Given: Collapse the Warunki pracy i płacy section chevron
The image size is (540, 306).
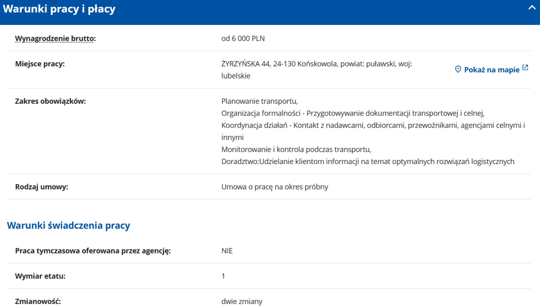Looking at the screenshot, I should [x=532, y=8].
